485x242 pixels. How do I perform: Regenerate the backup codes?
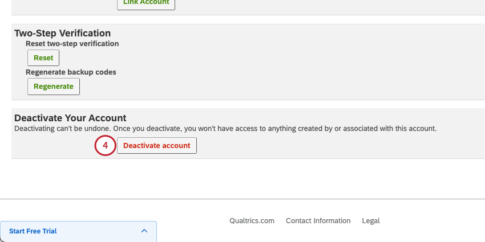click(x=54, y=87)
